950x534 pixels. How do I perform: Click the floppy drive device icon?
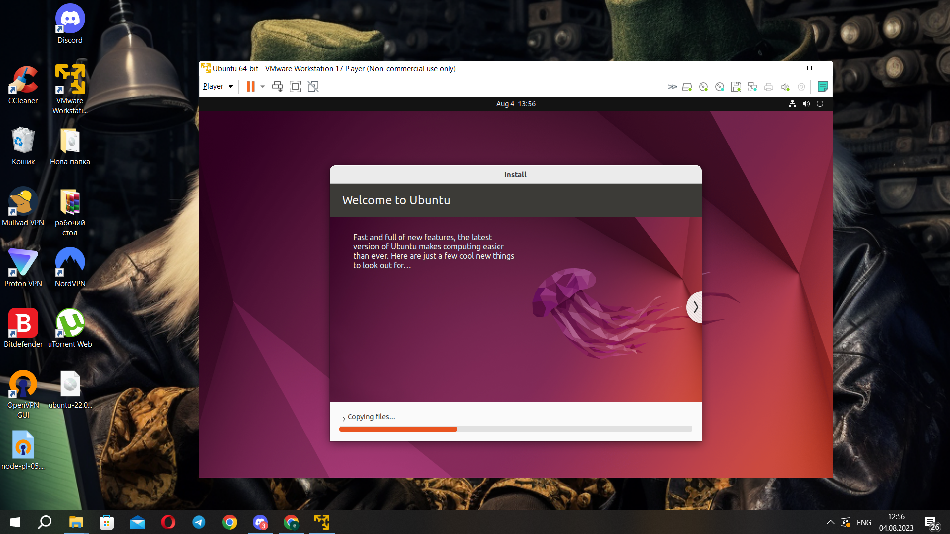[x=736, y=87]
